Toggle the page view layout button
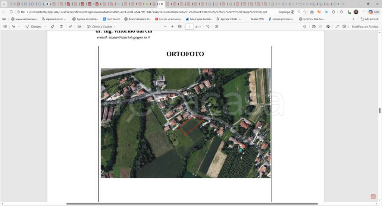 217,27
